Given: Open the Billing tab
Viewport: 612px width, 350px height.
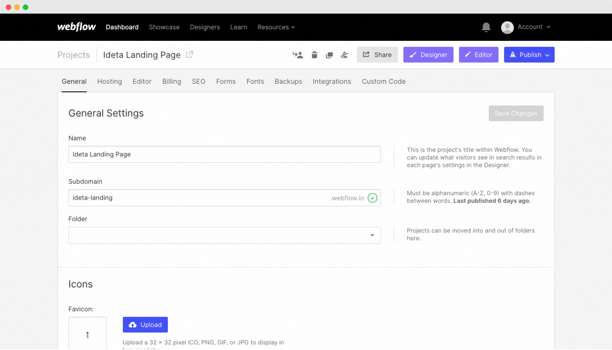Looking at the screenshot, I should [172, 82].
